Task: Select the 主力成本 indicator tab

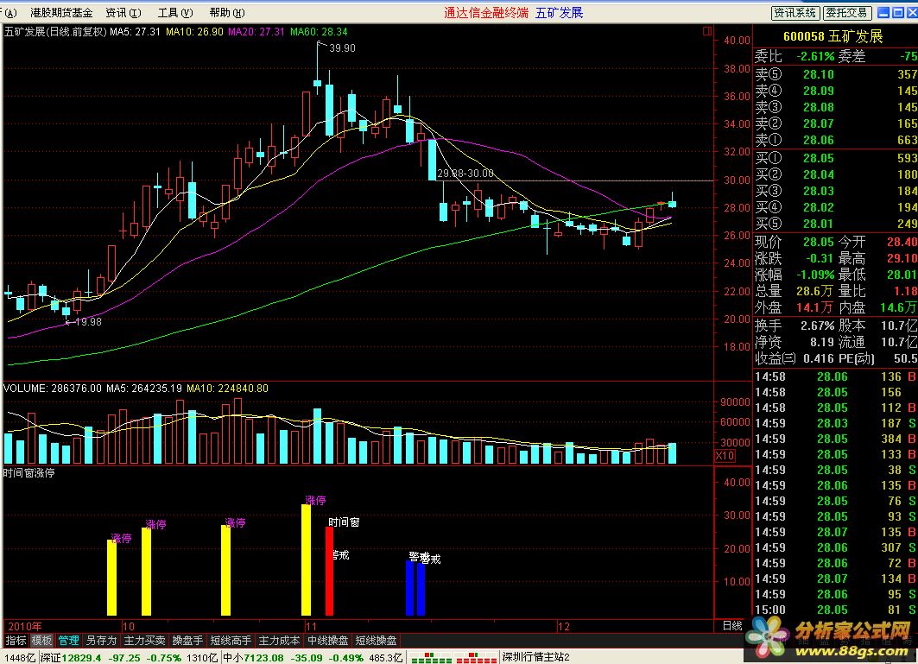Action: click(x=279, y=641)
